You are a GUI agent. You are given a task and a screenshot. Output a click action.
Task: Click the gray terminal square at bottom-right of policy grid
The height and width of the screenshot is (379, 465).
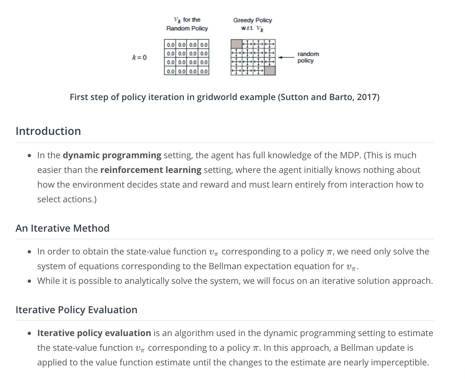[x=270, y=71]
